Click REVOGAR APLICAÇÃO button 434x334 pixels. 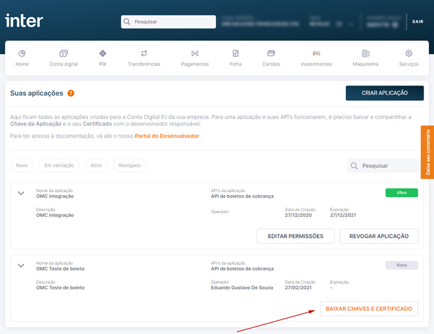point(379,236)
